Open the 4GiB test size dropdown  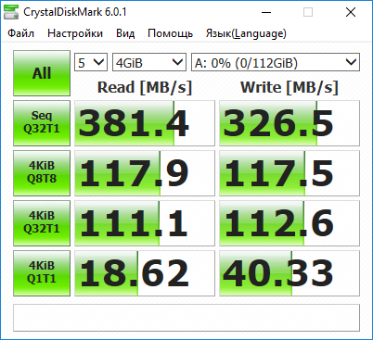[149, 62]
